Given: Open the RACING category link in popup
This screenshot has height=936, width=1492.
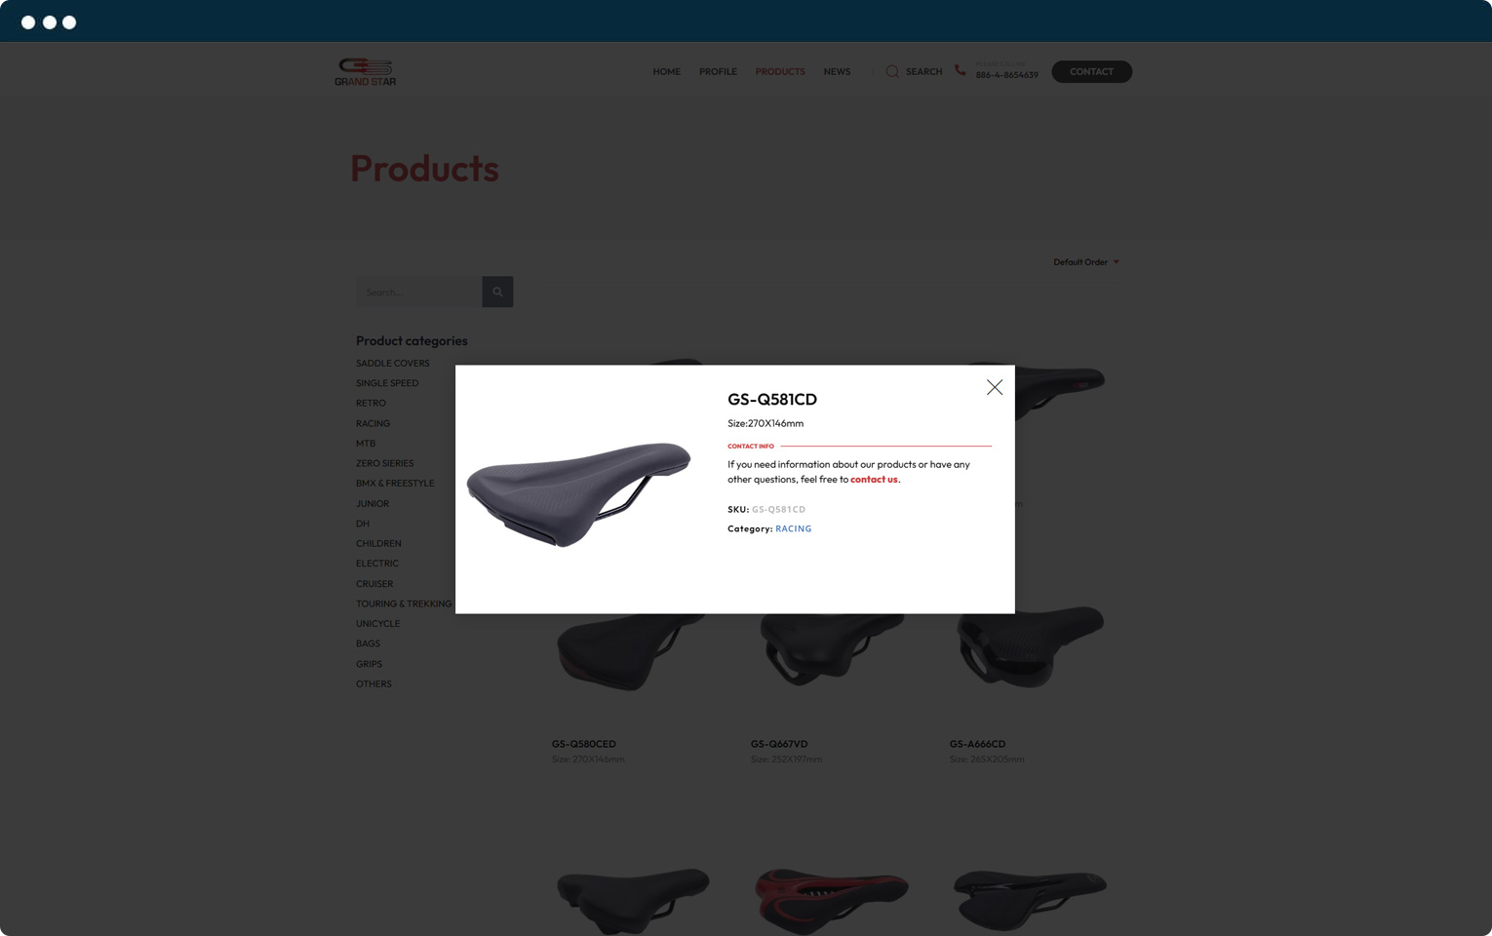Looking at the screenshot, I should point(794,528).
